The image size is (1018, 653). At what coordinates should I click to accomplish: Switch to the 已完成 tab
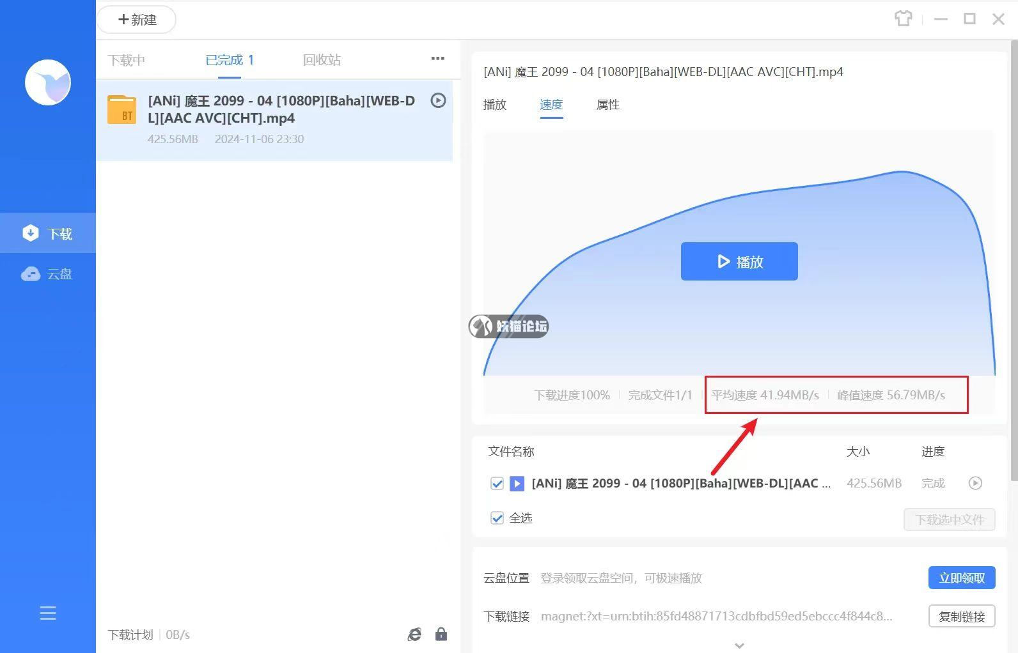pos(230,60)
